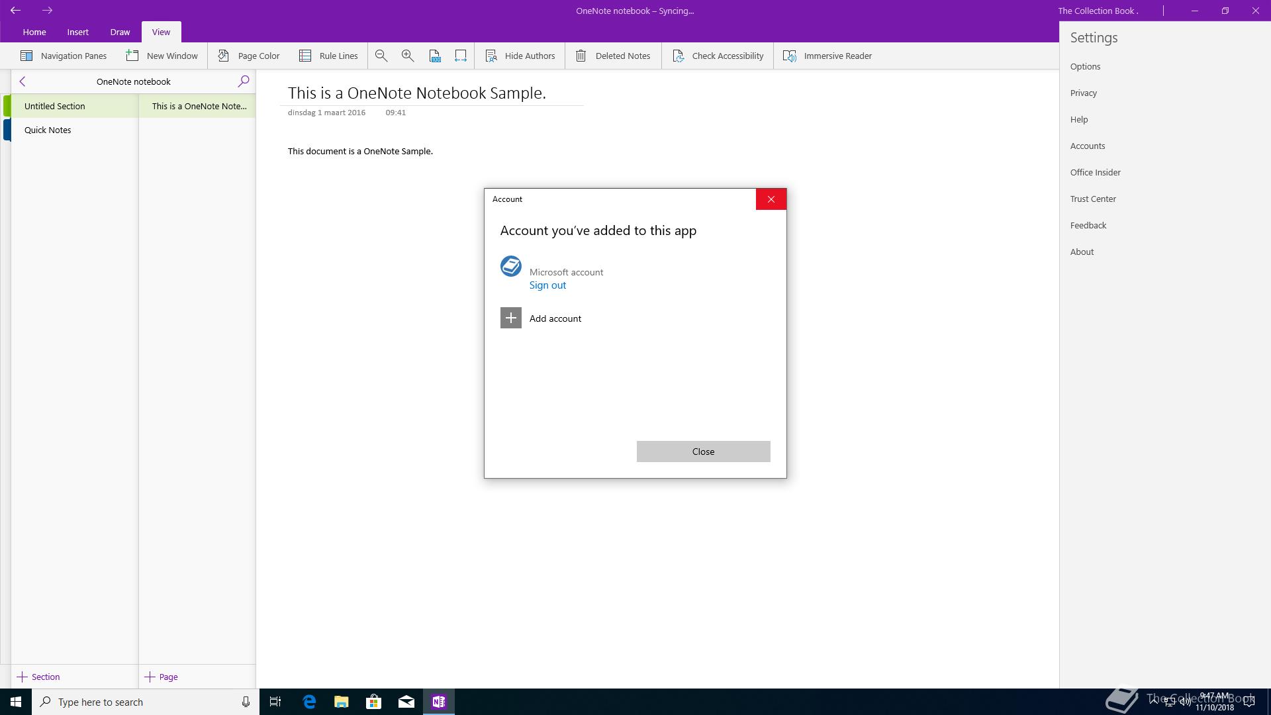Click the Add account plus icon
1271x715 pixels.
point(511,318)
